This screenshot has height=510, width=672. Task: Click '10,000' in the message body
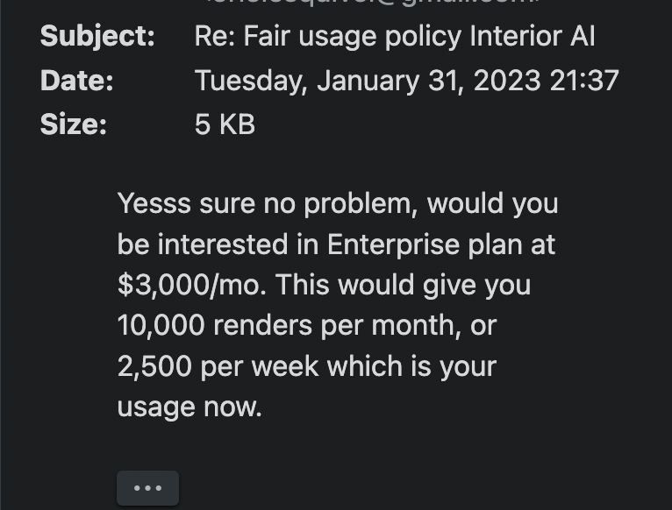[161, 326]
